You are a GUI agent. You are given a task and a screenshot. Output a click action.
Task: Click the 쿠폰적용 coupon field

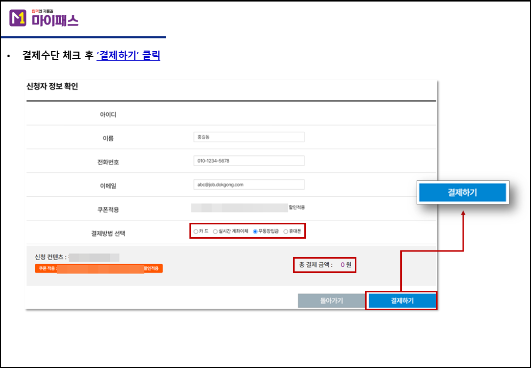click(x=239, y=208)
